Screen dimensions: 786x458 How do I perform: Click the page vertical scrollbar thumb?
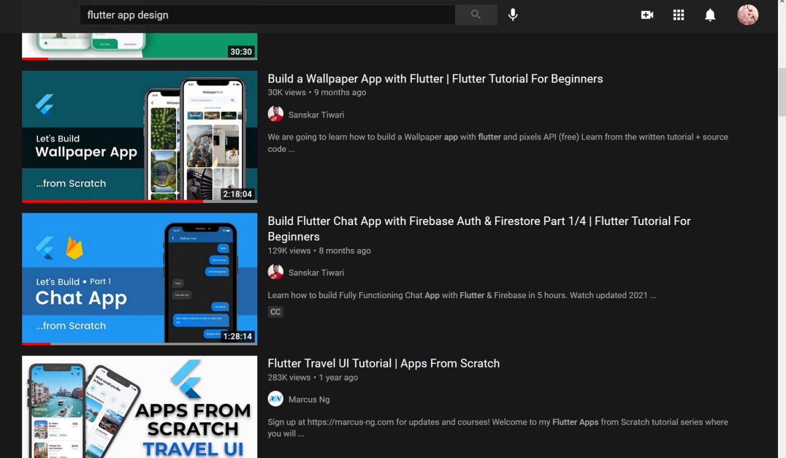pos(782,92)
